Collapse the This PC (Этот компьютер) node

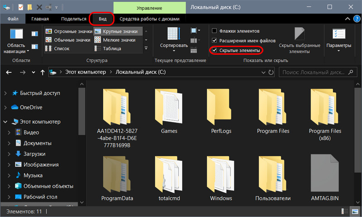point(5,122)
